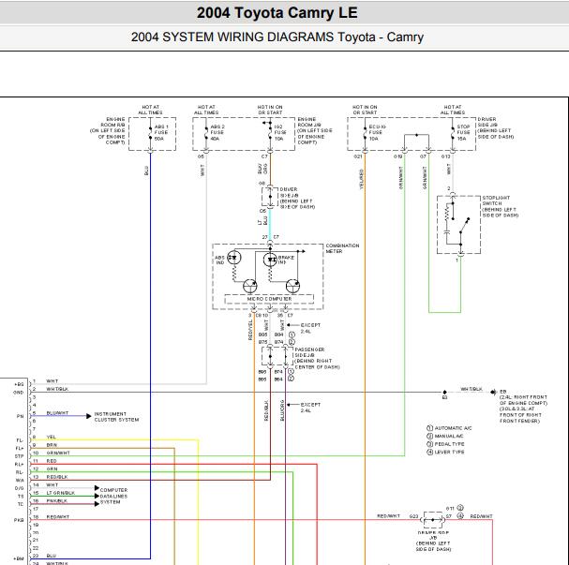569x565 pixels.
Task: Select the BRN wire label at pin 9
Action: (x=52, y=445)
